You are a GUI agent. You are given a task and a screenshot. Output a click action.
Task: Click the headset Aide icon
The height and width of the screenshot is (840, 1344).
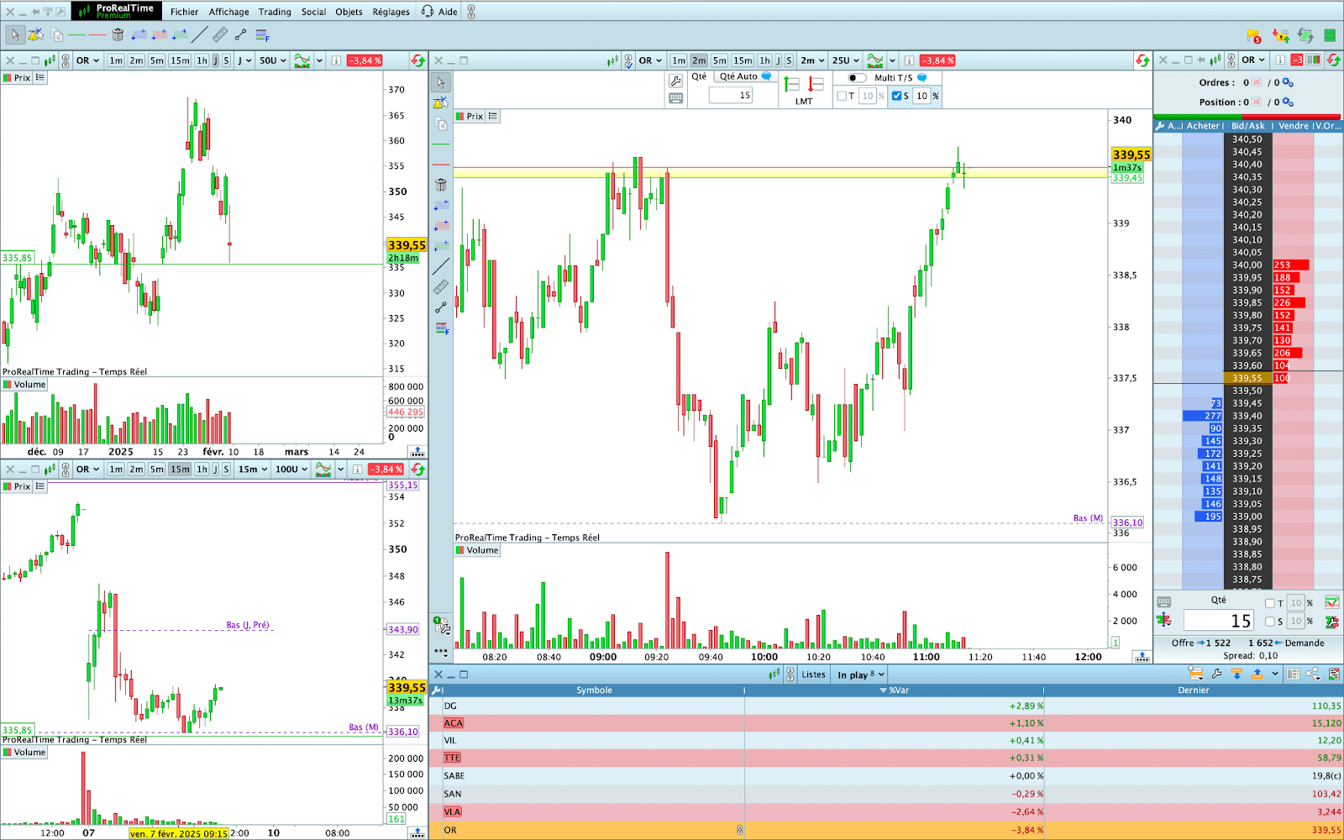pos(428,12)
